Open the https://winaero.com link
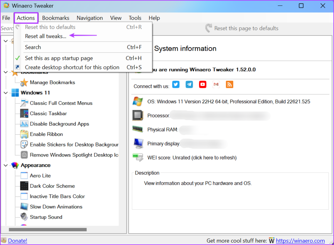Image resolution: width=334 pixels, height=245 pixels. 300,240
